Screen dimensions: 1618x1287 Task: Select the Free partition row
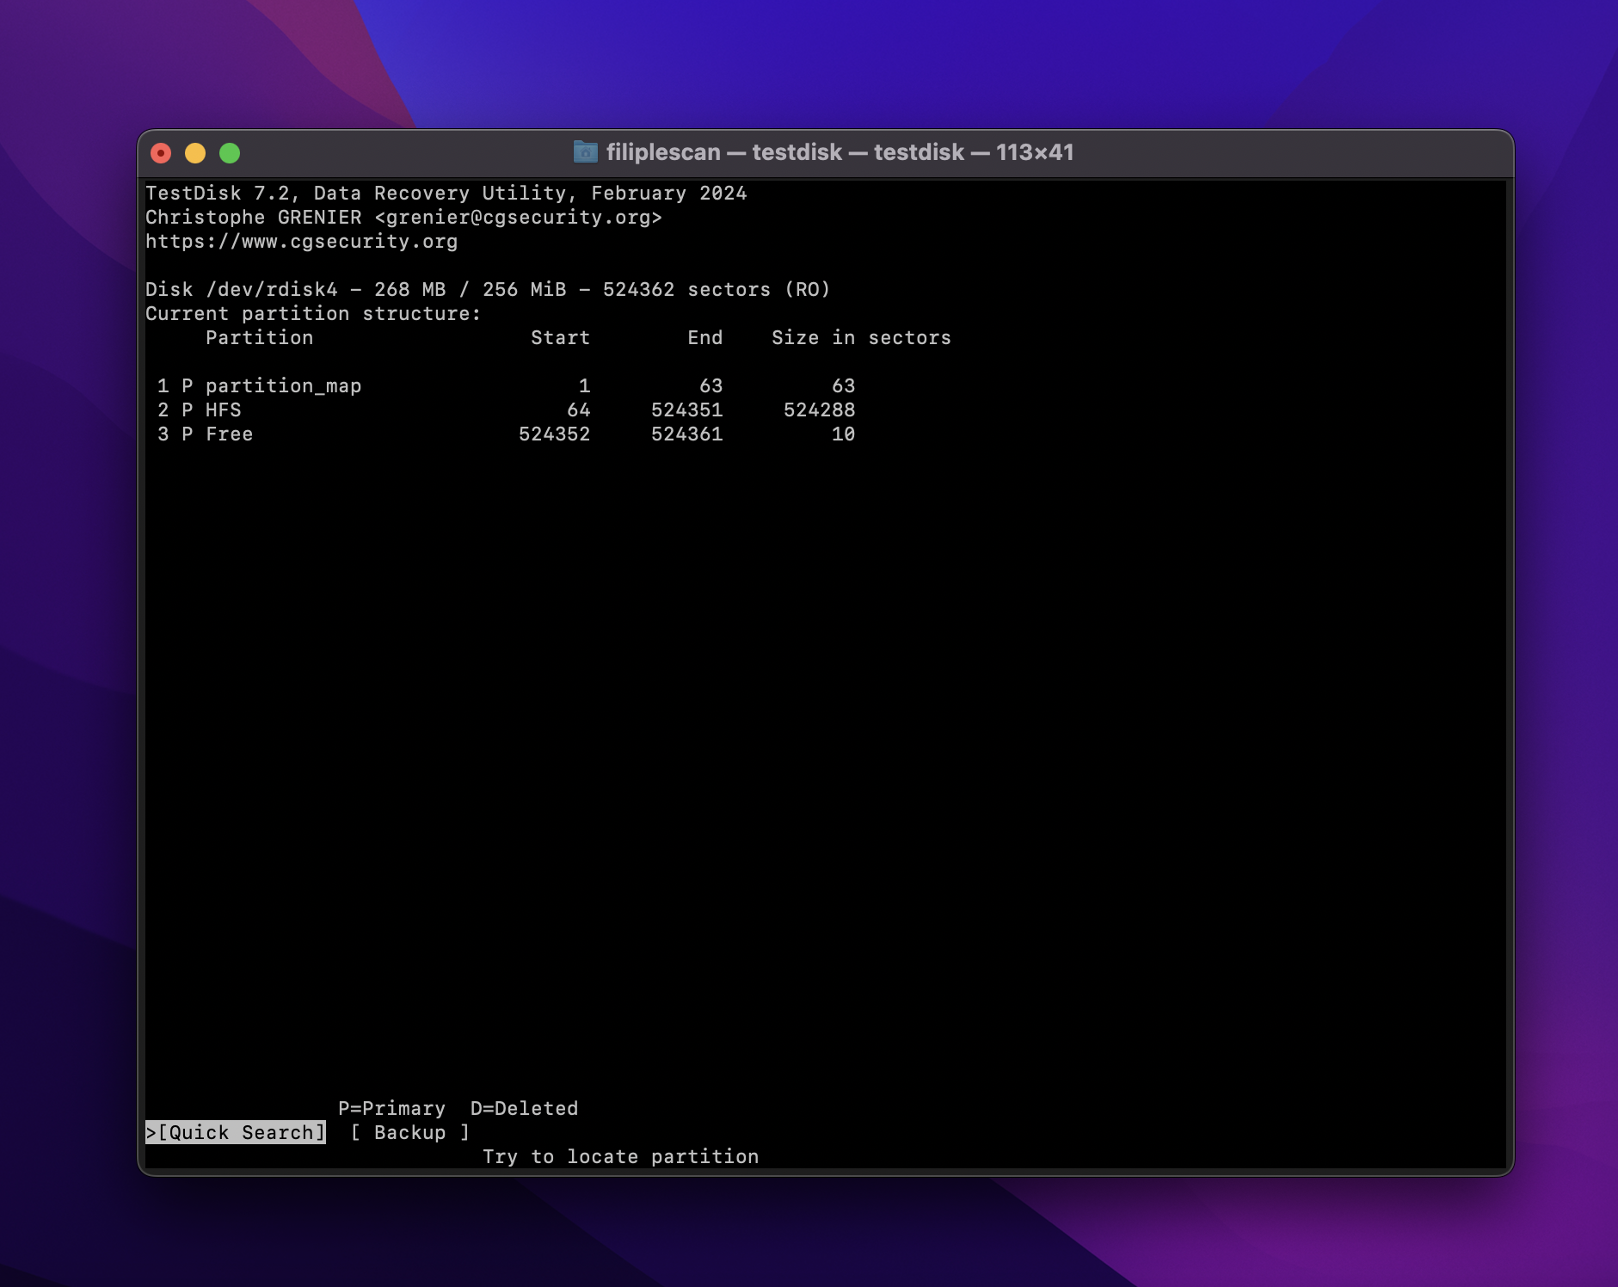pyautogui.click(x=229, y=434)
